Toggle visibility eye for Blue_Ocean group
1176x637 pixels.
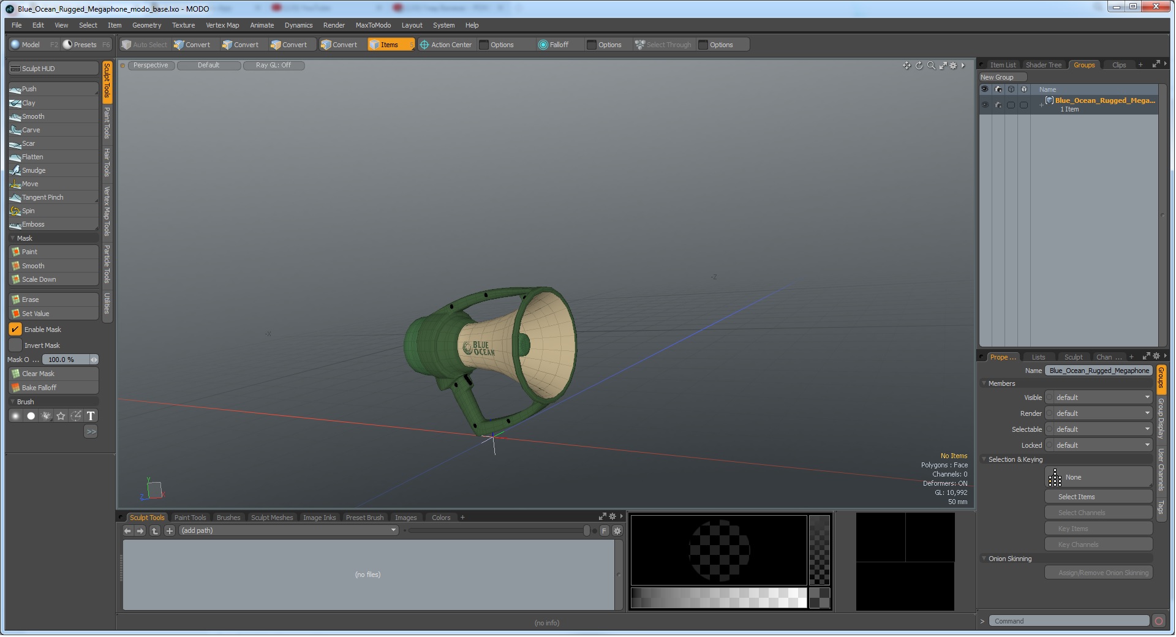(x=985, y=105)
